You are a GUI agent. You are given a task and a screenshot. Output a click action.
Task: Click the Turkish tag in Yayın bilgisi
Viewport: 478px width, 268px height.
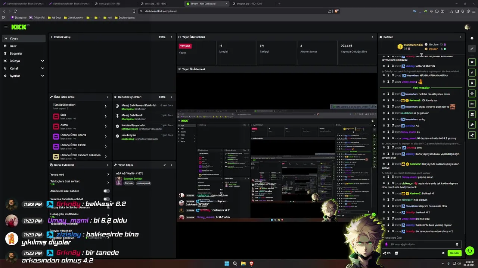click(x=129, y=183)
